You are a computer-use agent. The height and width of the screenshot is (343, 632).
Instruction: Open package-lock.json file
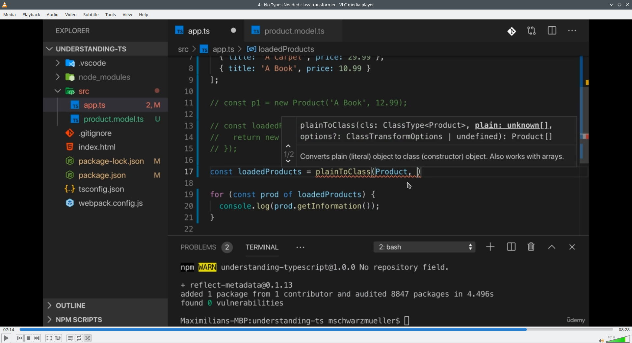[x=105, y=161]
